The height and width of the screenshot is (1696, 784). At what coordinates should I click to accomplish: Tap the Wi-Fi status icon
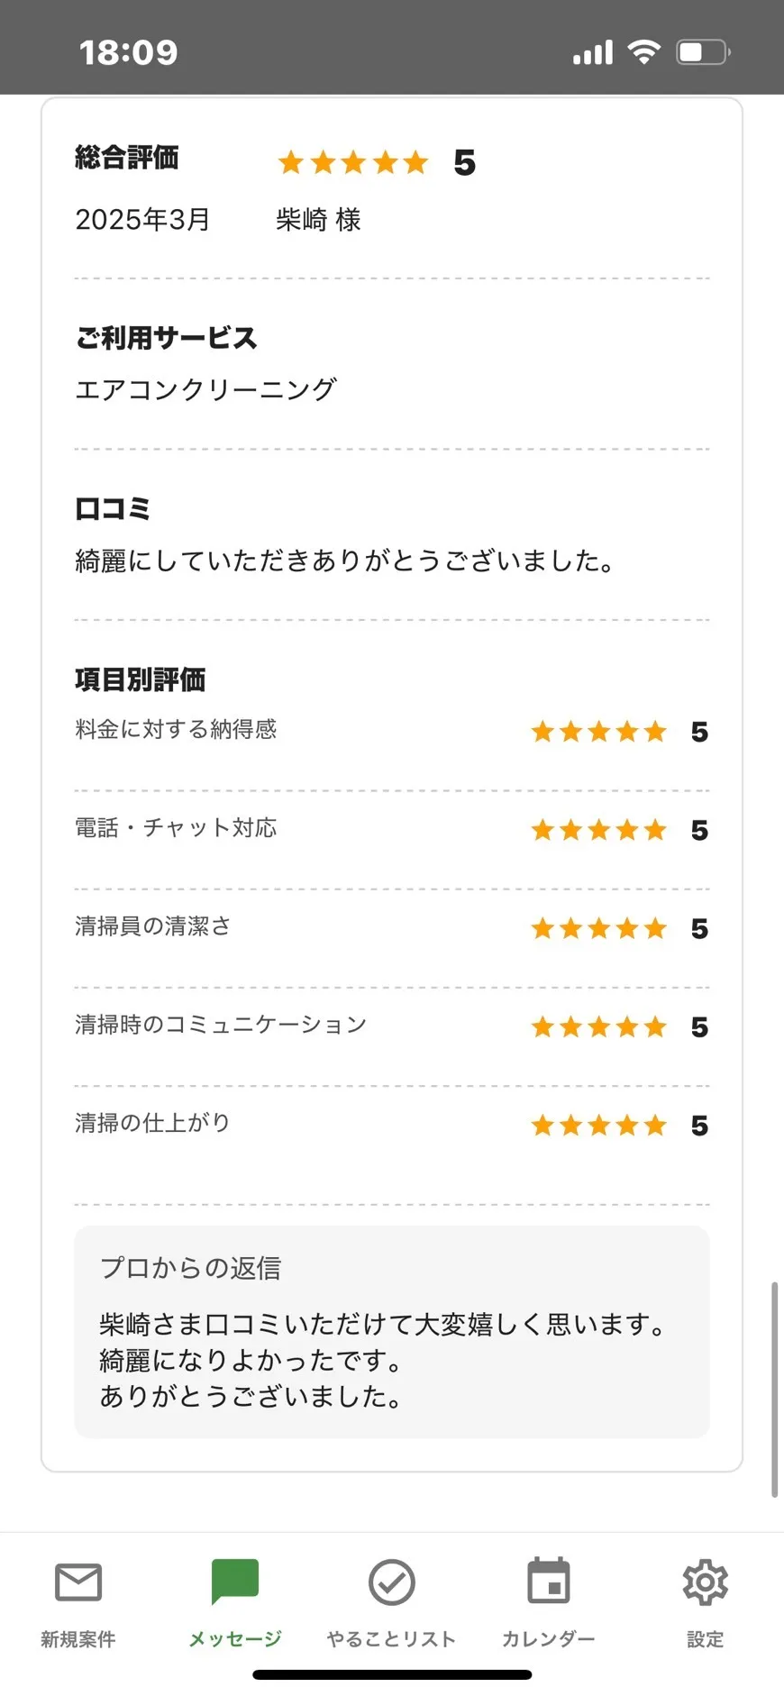pos(643,52)
